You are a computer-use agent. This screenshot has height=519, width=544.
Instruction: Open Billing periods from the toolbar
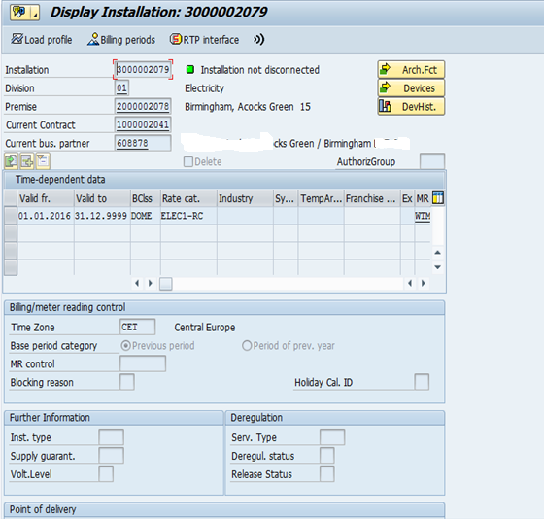[121, 40]
